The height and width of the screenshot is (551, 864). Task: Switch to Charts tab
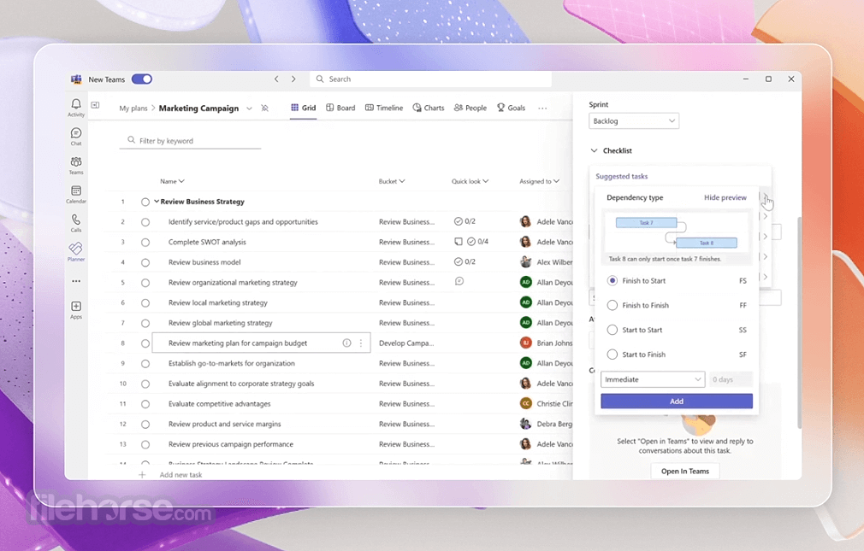point(429,108)
